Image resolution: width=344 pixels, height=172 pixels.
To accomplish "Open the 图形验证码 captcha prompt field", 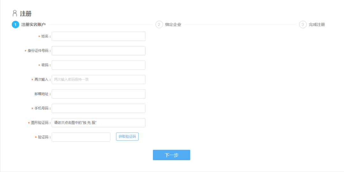I will pyautogui.click(x=98, y=123).
